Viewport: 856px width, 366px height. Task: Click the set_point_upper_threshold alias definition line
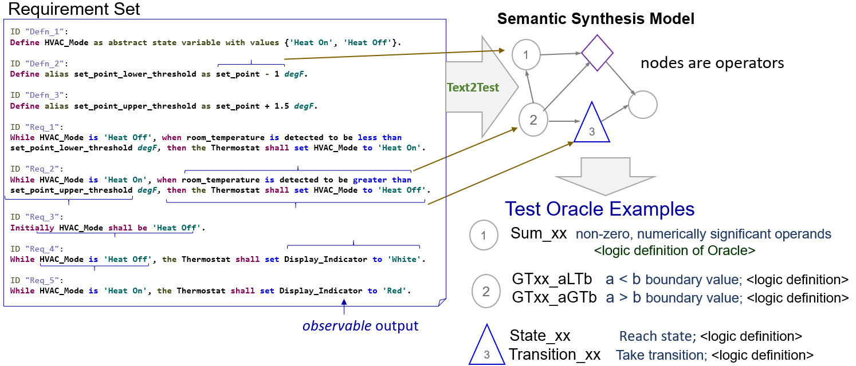(164, 106)
